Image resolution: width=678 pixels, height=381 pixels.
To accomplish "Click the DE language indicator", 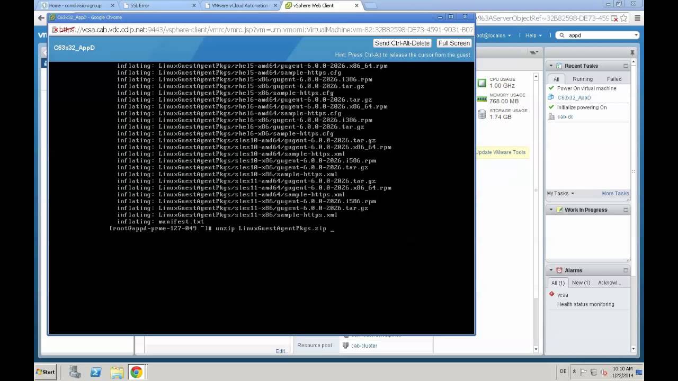I will pos(563,371).
